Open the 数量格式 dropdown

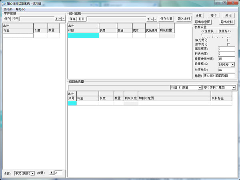tap(233, 64)
